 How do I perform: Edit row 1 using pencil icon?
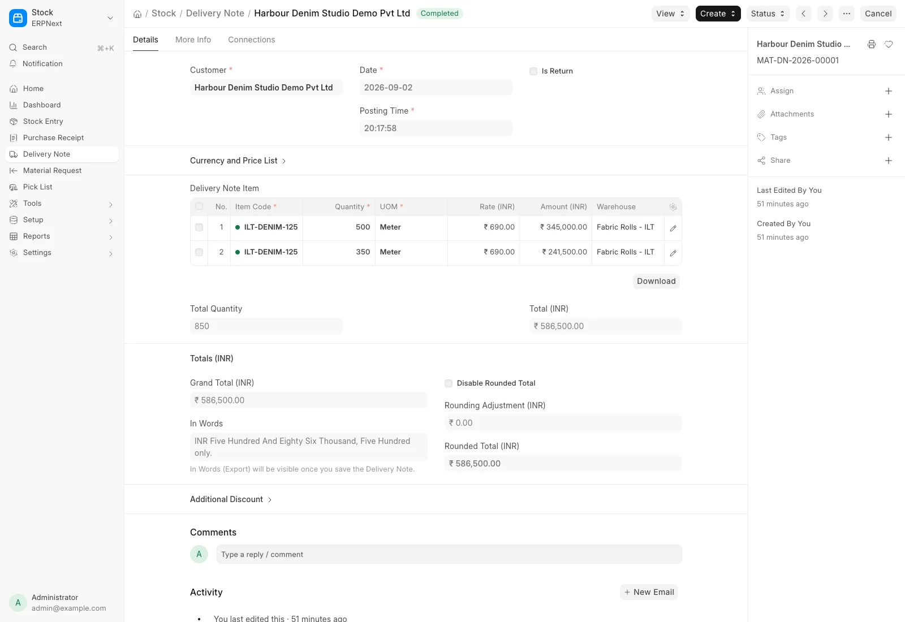pyautogui.click(x=673, y=228)
